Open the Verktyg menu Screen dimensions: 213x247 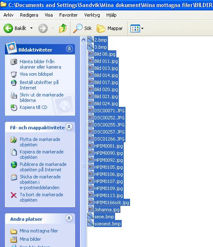[92, 15]
